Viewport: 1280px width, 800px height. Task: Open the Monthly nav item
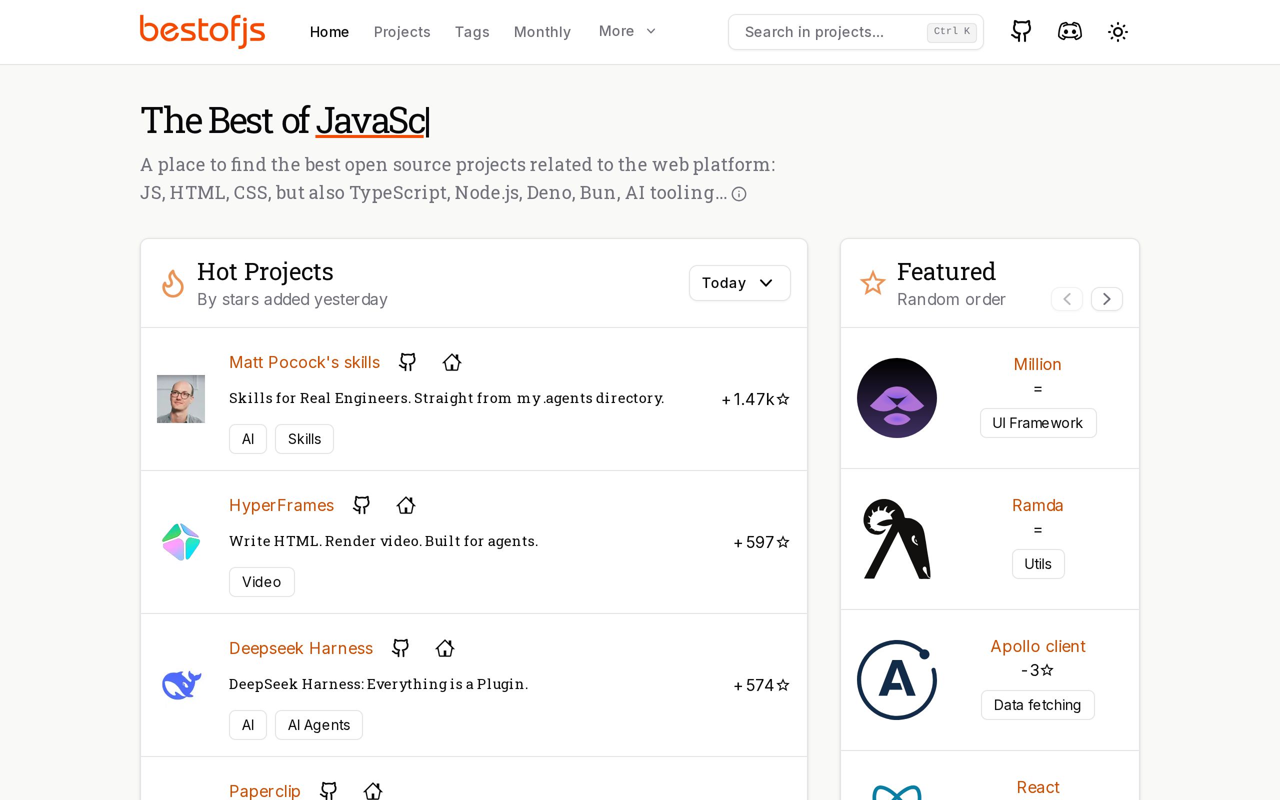pyautogui.click(x=542, y=31)
